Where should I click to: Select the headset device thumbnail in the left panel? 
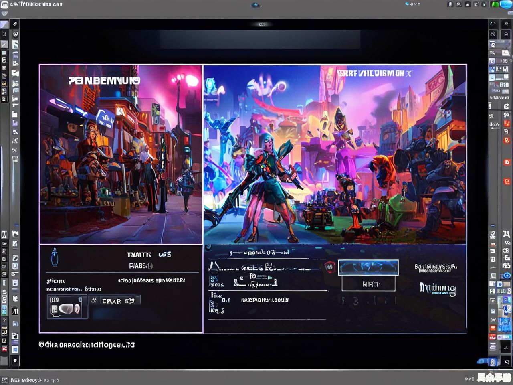coord(67,307)
